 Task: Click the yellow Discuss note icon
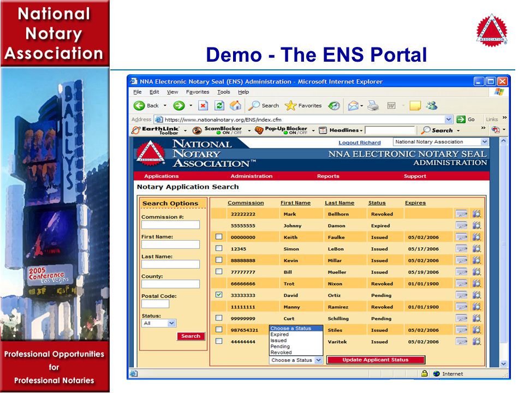(x=415, y=106)
